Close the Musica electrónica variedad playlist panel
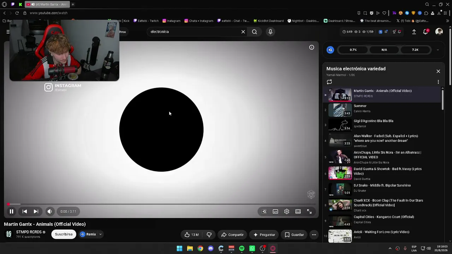Viewport: 452px width, 254px height. tap(438, 71)
